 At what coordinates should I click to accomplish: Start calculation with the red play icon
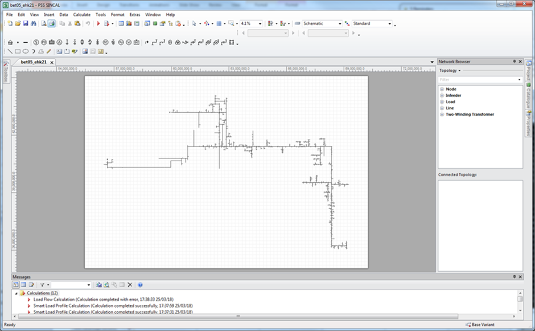[x=98, y=24]
